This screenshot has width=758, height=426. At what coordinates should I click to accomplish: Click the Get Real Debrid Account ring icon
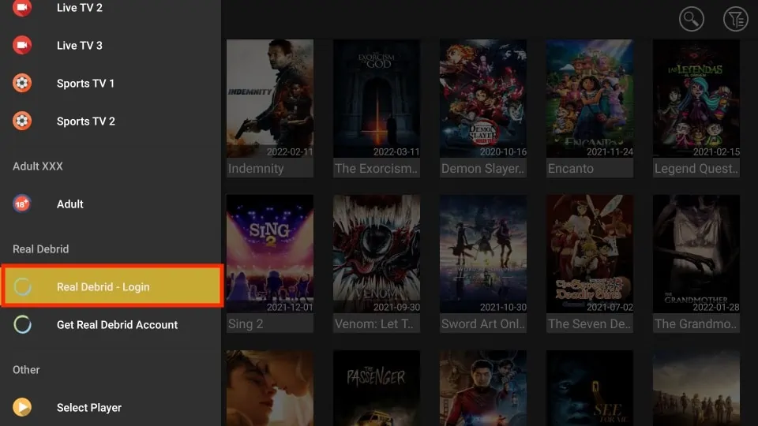coord(22,324)
